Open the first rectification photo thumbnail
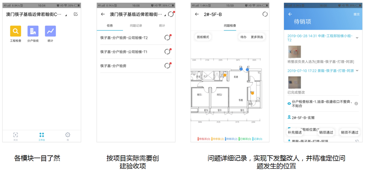The image size is (365, 174). point(294,52)
